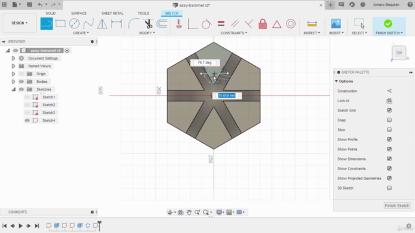Apply Tangent constraint
Screen dimensions: 415x233
point(206,24)
